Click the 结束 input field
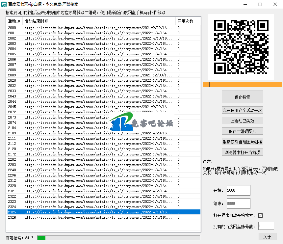 click(238, 203)
